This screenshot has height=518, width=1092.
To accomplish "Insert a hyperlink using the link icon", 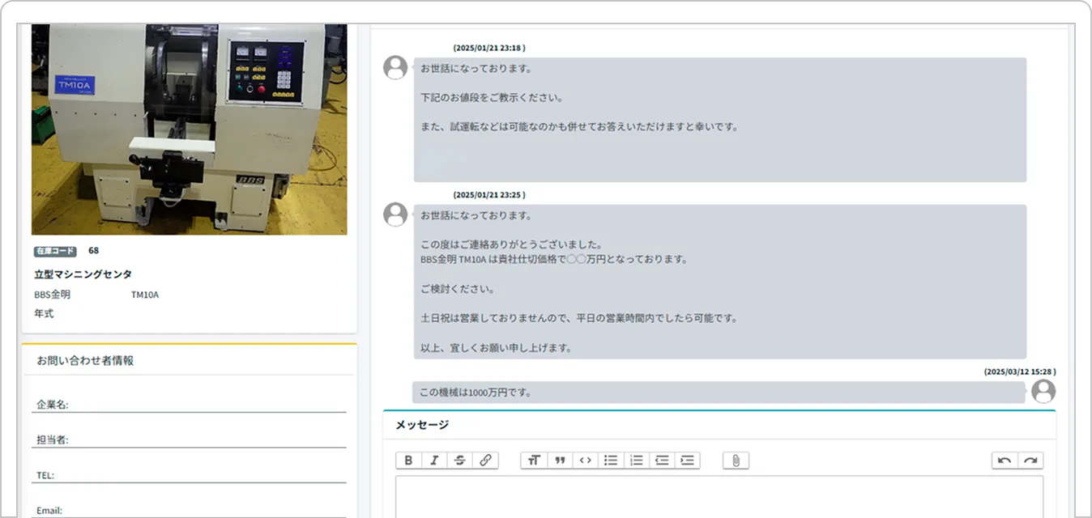I will coord(484,460).
